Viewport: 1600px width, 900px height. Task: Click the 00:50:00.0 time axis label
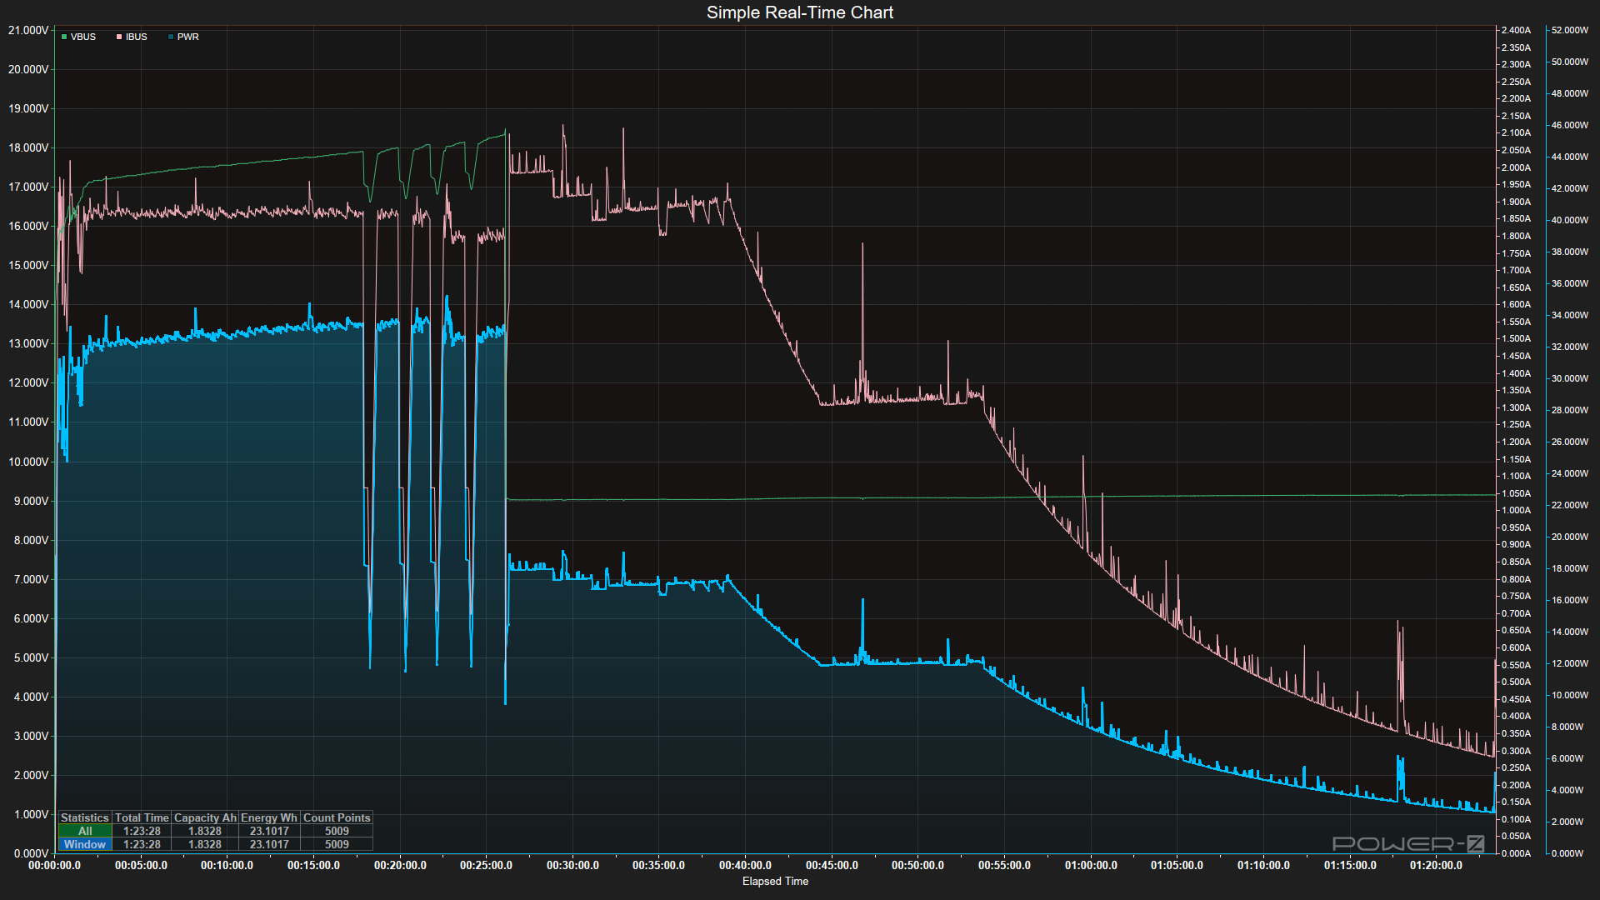[x=917, y=865]
